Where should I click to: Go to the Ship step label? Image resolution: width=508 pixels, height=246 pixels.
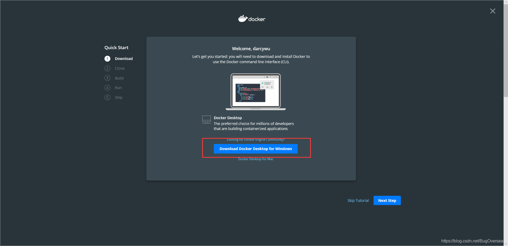(x=119, y=98)
